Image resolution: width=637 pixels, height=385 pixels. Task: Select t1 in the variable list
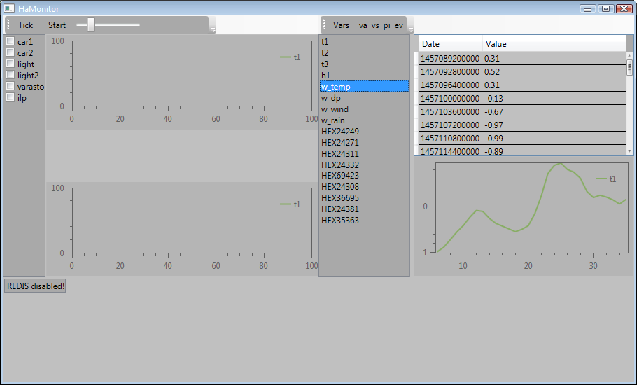pyautogui.click(x=365, y=42)
